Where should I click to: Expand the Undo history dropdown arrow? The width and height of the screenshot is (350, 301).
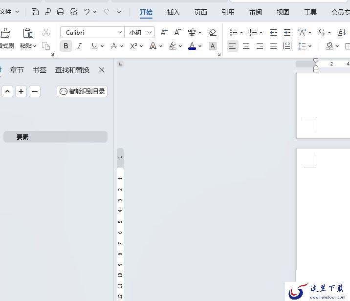(95, 12)
